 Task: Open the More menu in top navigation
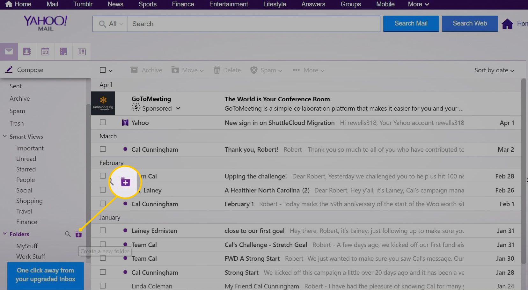[418, 4]
